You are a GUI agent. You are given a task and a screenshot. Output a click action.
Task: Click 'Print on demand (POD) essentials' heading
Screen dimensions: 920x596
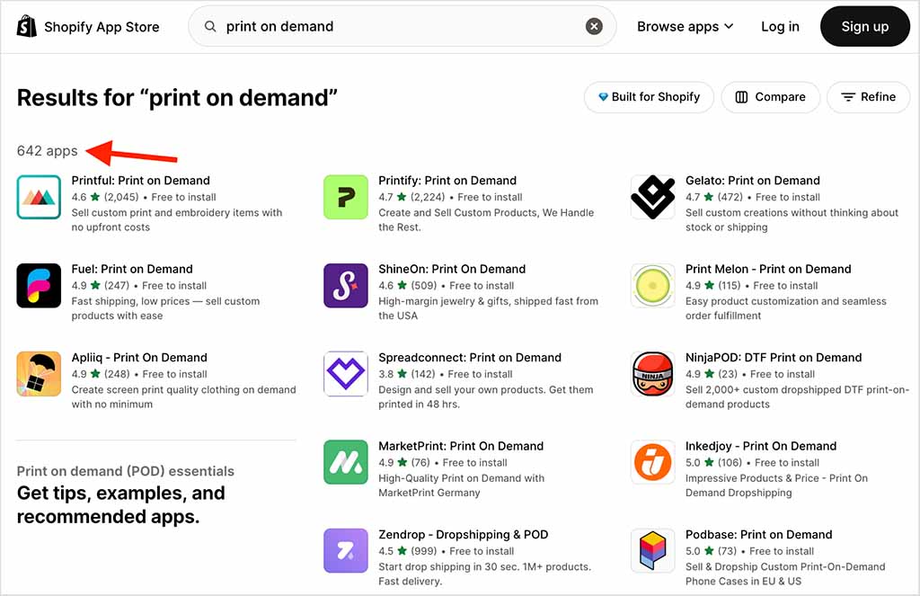pos(125,471)
